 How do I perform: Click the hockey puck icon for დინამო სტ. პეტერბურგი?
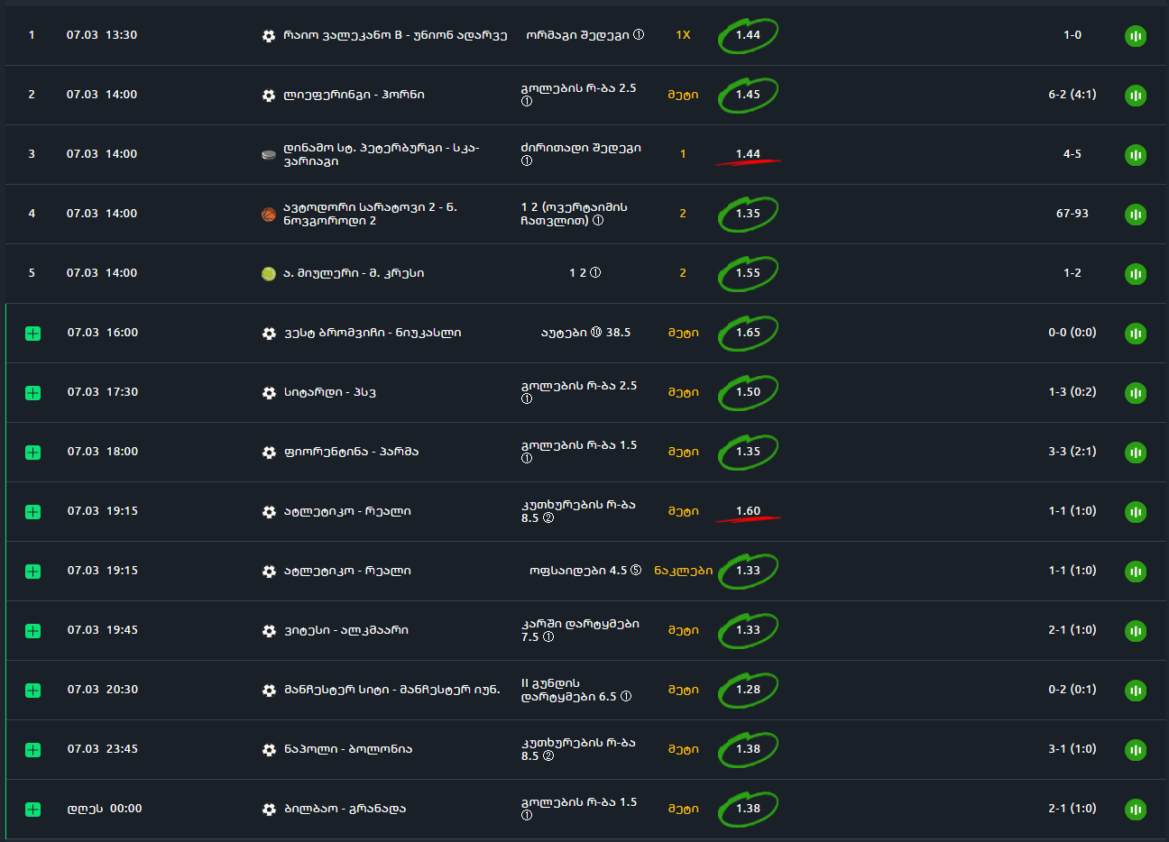268,154
